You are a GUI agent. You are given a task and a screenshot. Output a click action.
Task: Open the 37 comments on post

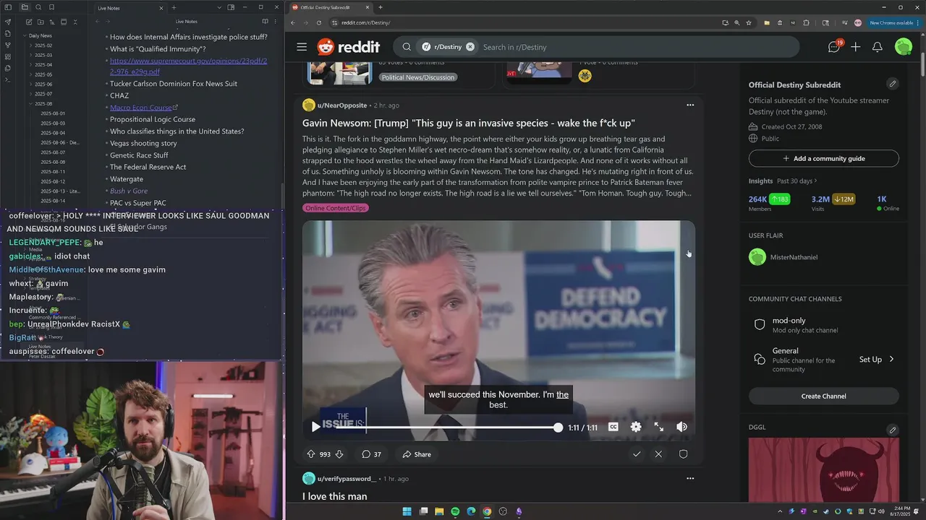click(x=371, y=454)
